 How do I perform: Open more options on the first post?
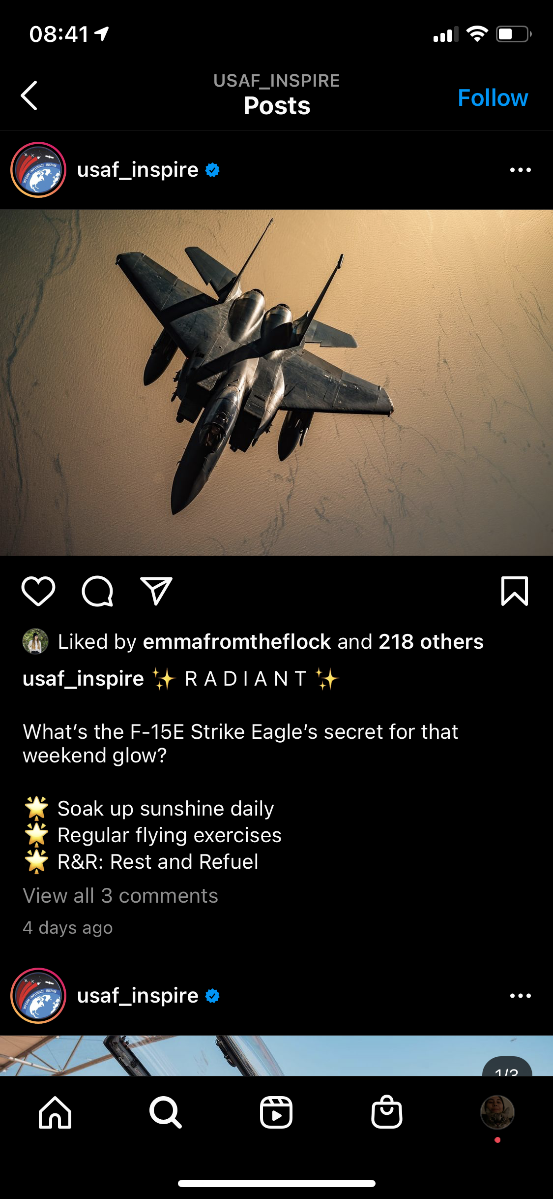pos(521,170)
